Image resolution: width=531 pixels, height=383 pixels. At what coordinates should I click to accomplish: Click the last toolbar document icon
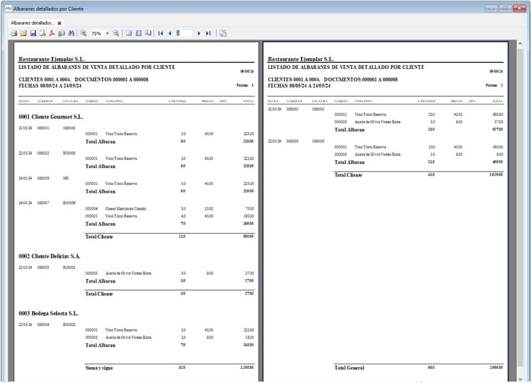coord(223,33)
